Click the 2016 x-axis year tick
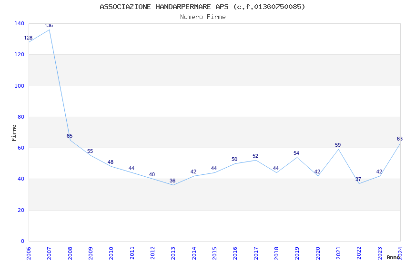 (x=235, y=253)
